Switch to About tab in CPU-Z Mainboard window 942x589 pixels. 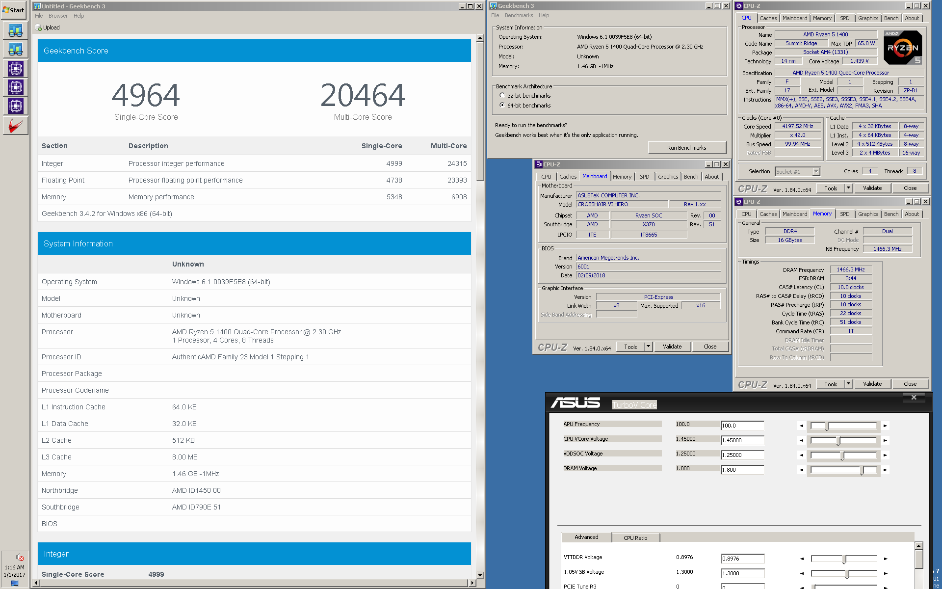pos(711,177)
